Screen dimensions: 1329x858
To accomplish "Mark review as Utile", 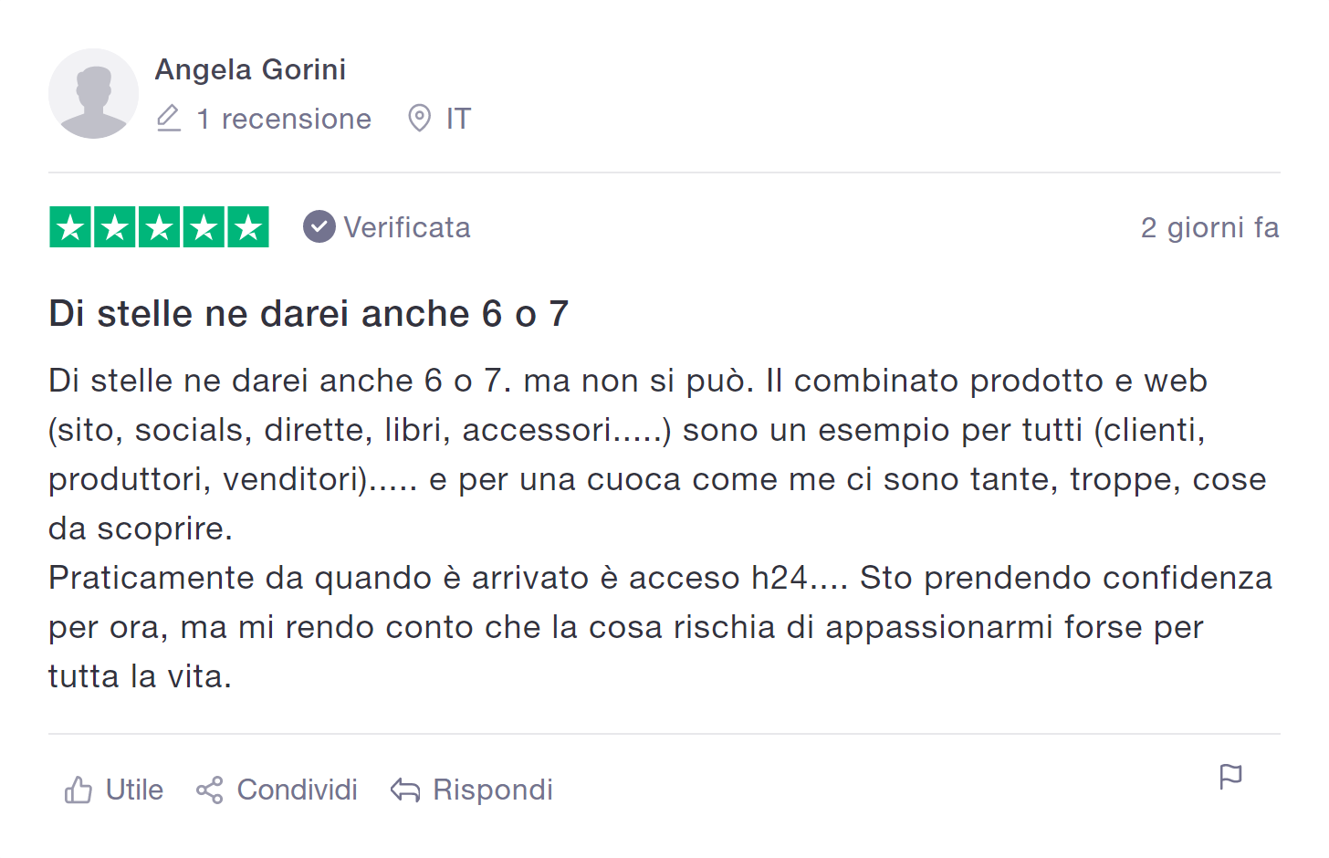I will [114, 790].
